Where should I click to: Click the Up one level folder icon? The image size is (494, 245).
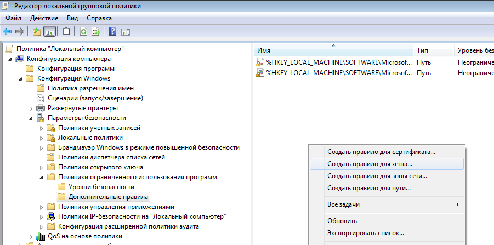coord(37,31)
